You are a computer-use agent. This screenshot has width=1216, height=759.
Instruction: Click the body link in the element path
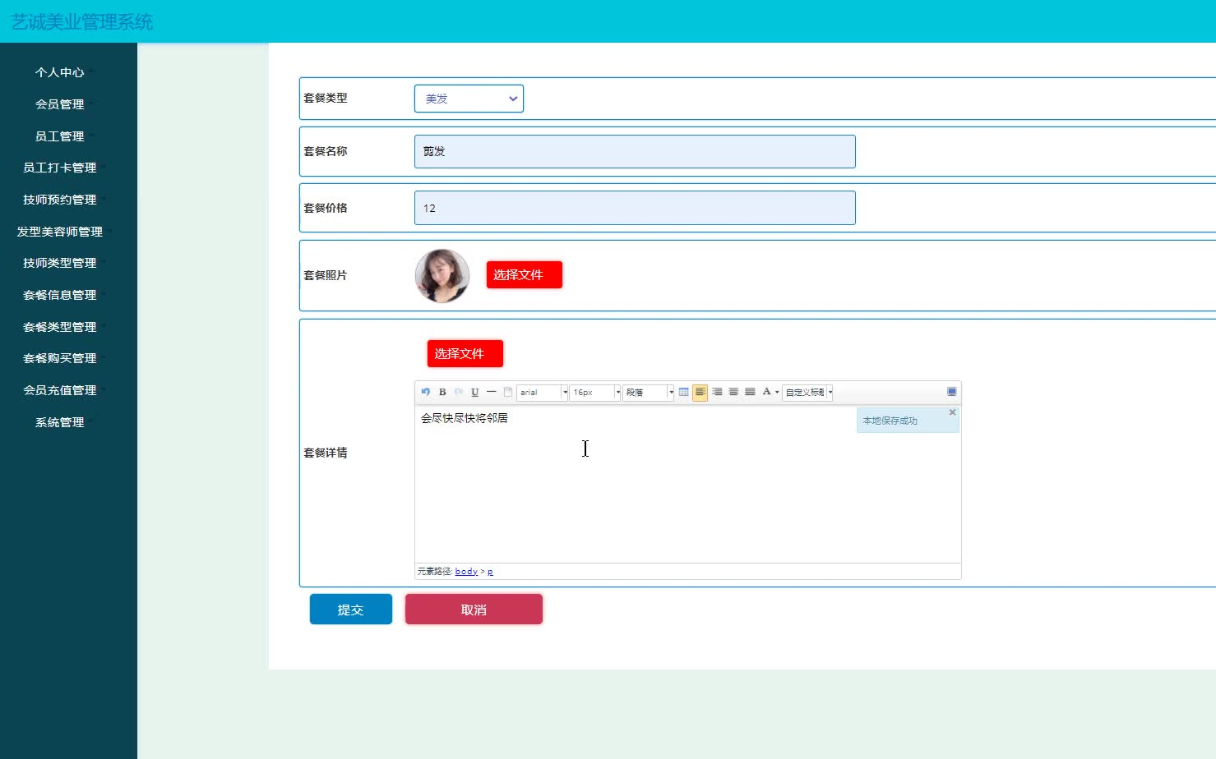point(466,571)
